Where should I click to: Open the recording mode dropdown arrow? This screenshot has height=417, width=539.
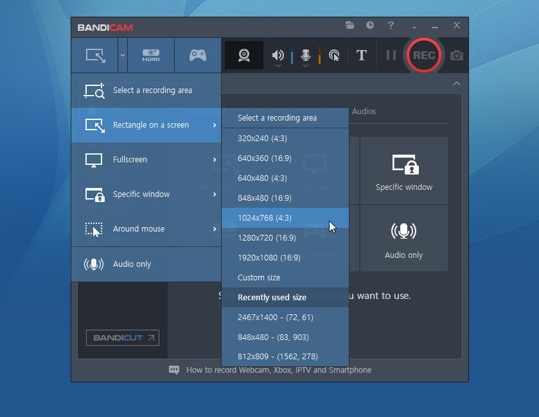point(122,55)
